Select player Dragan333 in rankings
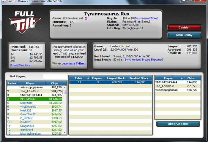208x142 pixels. (x=35, y=126)
